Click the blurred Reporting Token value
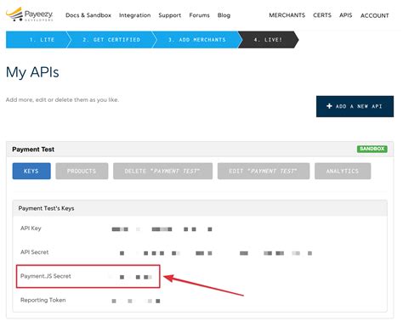This screenshot has width=403, height=327. pos(136,301)
